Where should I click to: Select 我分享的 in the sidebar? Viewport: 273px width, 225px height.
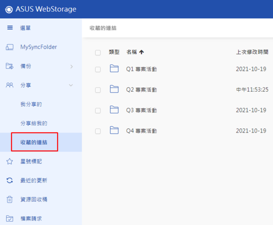pos(31,104)
